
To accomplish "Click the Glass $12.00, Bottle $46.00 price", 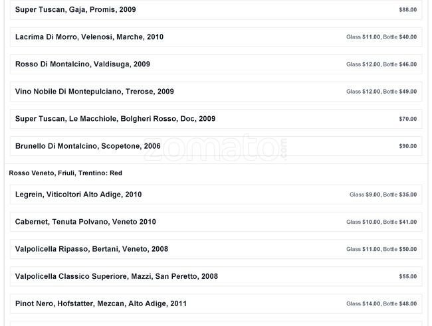I will coord(381,64).
